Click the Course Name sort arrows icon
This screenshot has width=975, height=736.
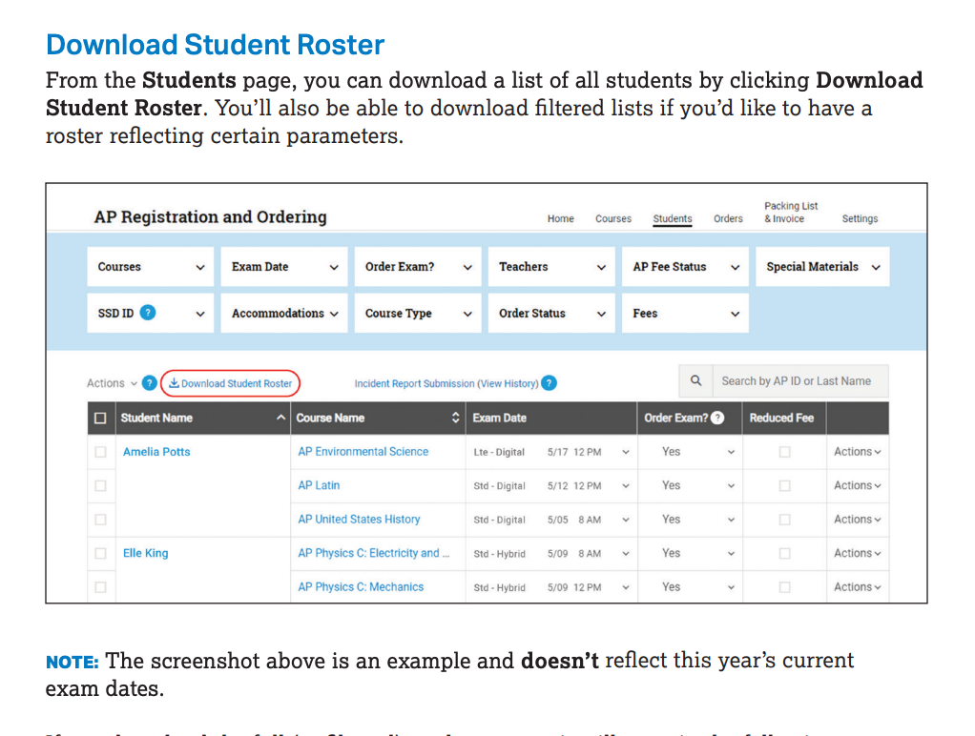tap(455, 418)
